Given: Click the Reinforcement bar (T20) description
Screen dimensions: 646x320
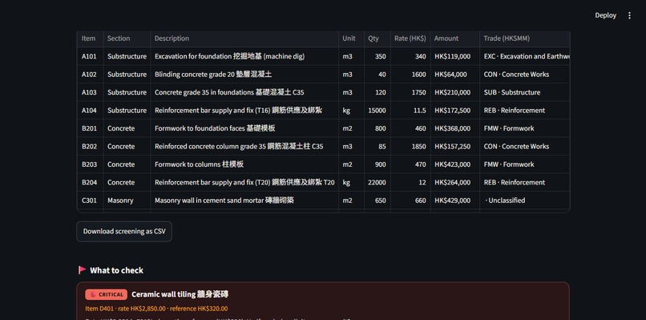Looking at the screenshot, I should tap(244, 182).
